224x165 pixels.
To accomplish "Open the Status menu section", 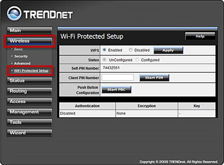I will coord(29,81).
